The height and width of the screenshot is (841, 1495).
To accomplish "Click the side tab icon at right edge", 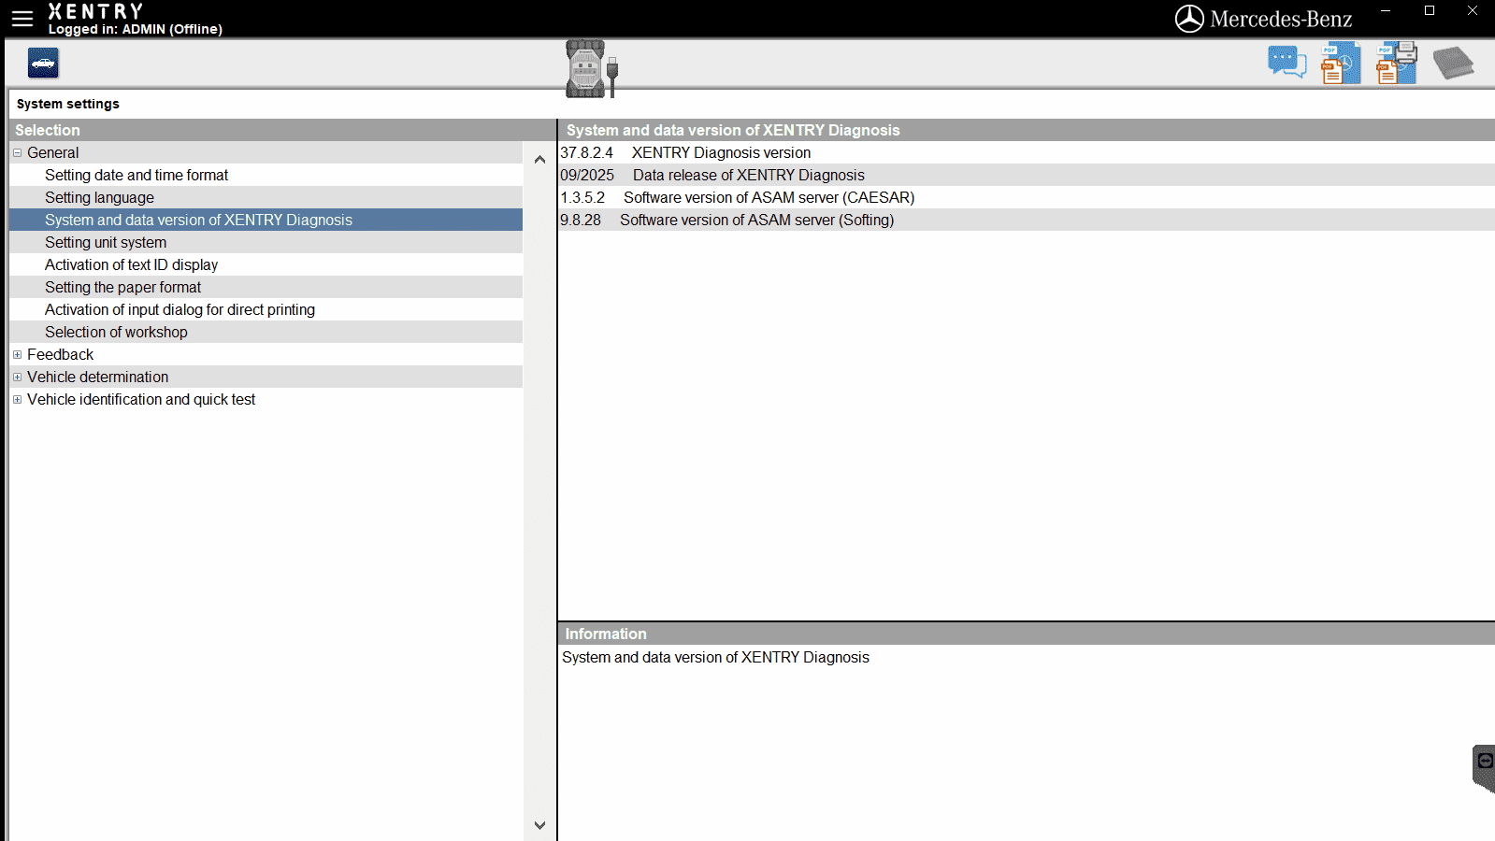I will click(x=1484, y=766).
